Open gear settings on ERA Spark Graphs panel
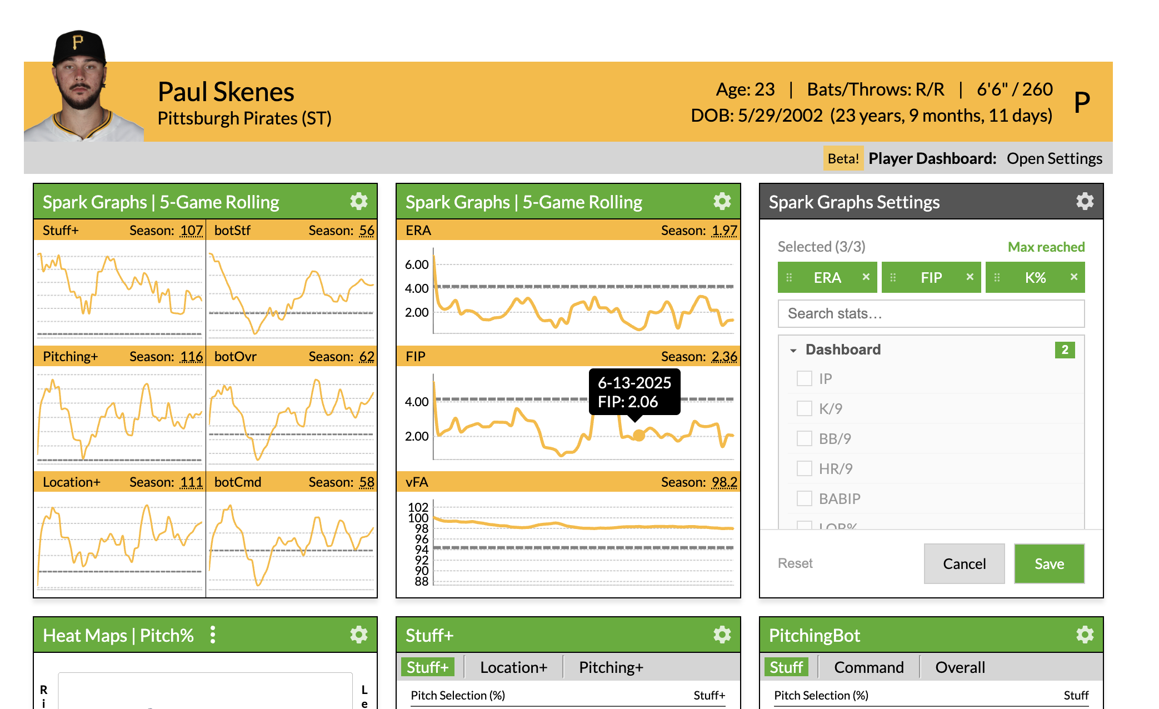This screenshot has height=709, width=1159. [722, 201]
